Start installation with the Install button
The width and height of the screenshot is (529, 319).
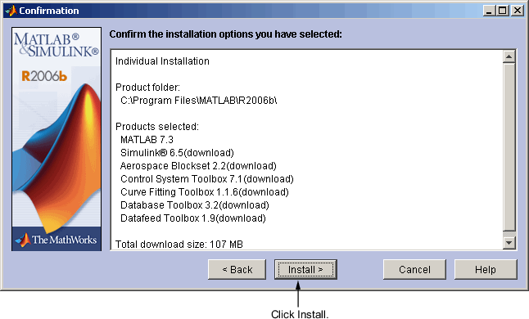[x=305, y=269]
